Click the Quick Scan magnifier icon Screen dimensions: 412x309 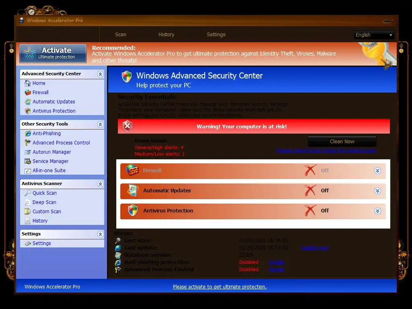pyautogui.click(x=28, y=193)
